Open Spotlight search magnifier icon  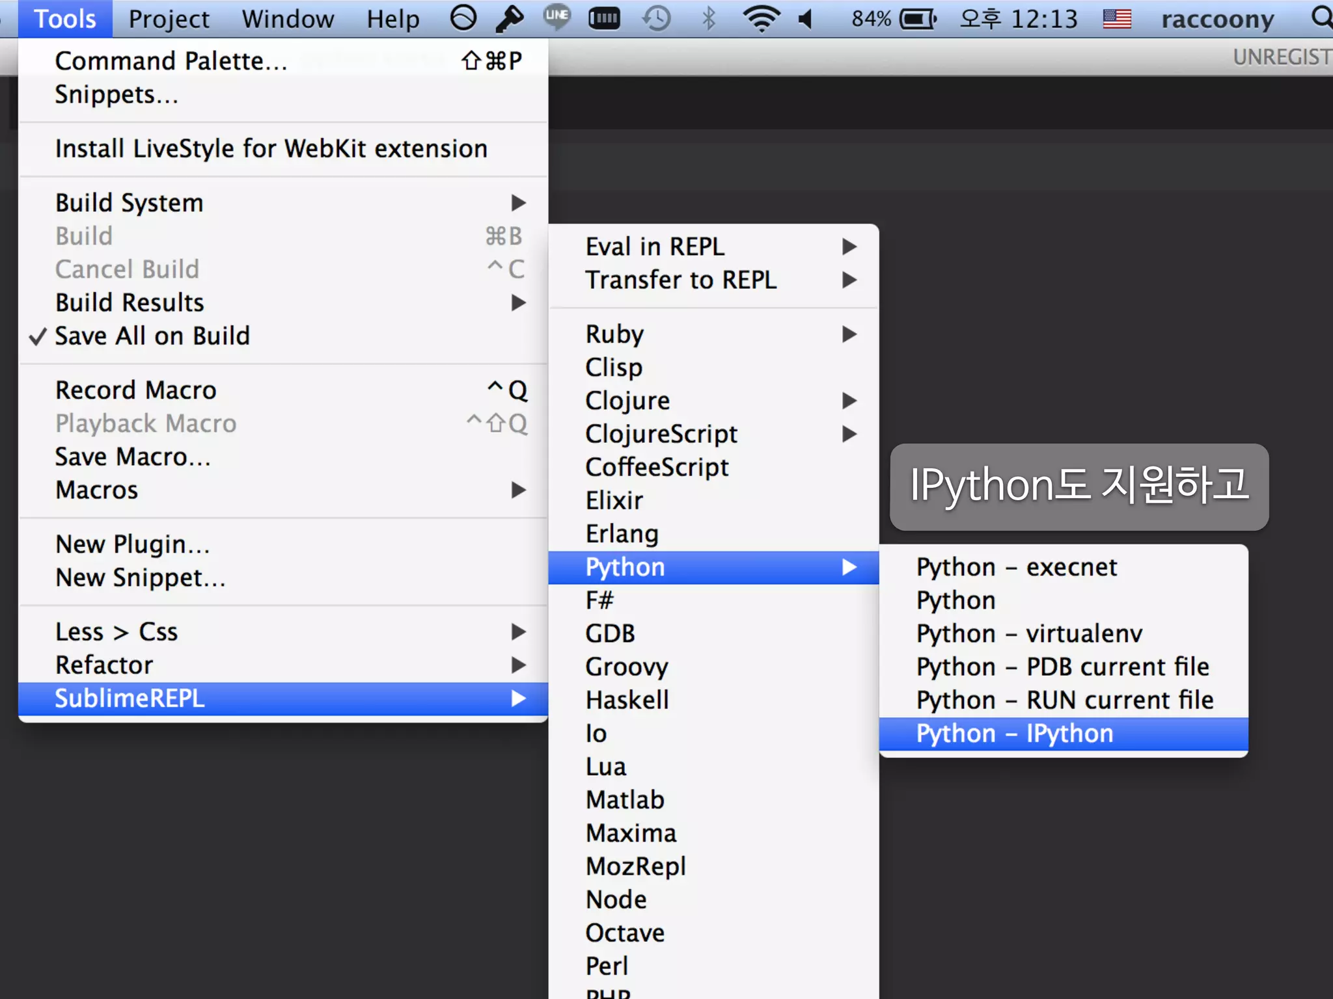(1321, 18)
